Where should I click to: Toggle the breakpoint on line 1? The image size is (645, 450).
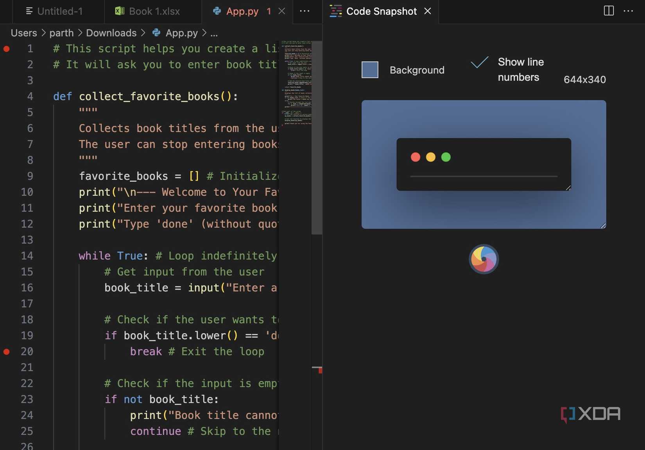(7, 48)
